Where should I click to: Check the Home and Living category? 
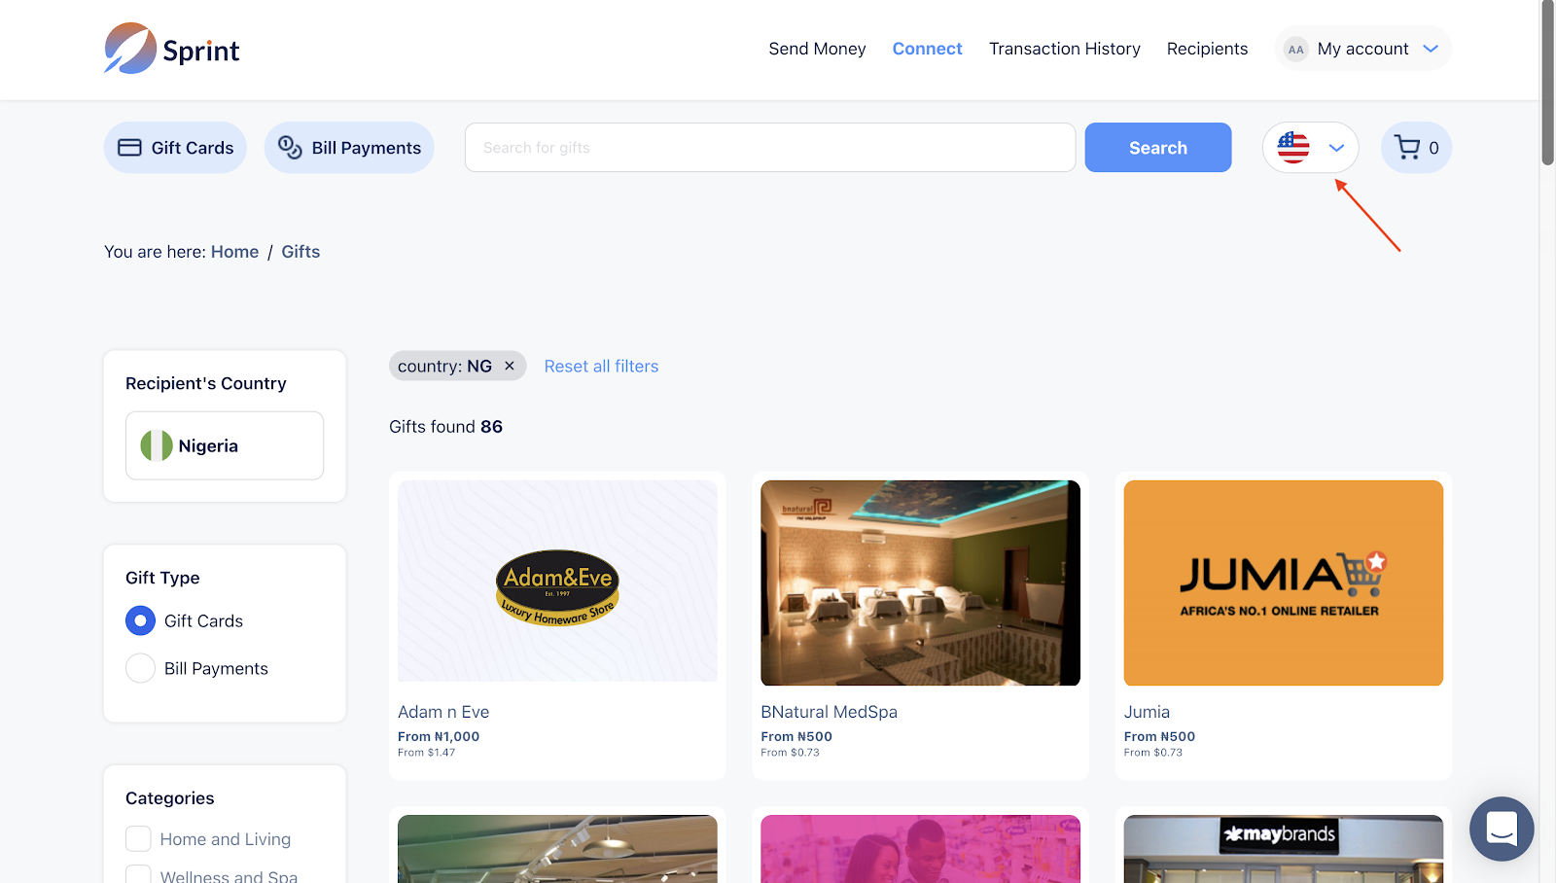click(x=139, y=838)
